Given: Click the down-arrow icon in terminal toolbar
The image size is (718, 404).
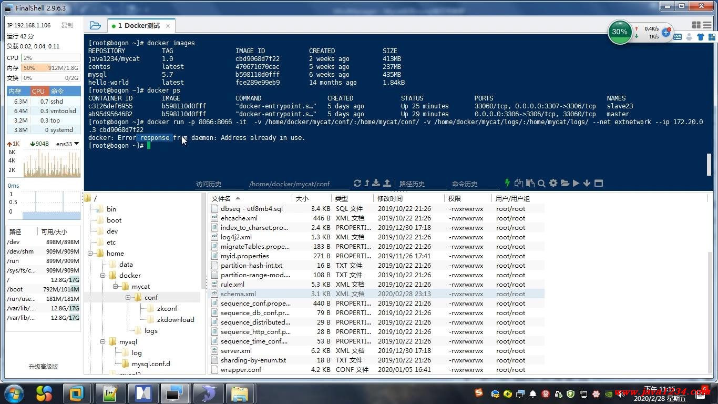Looking at the screenshot, I should pos(587,183).
